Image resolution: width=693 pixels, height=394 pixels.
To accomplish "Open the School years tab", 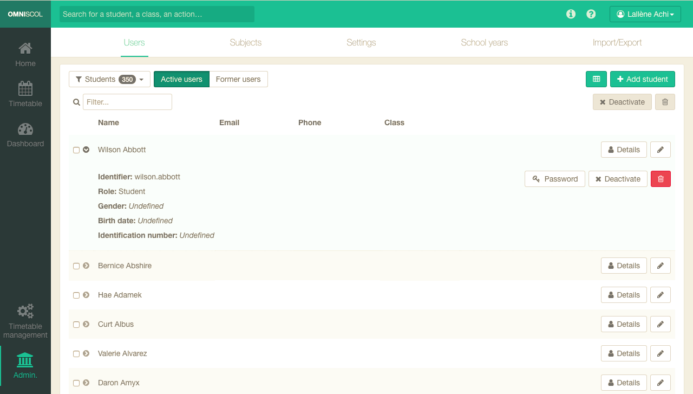I will [484, 42].
